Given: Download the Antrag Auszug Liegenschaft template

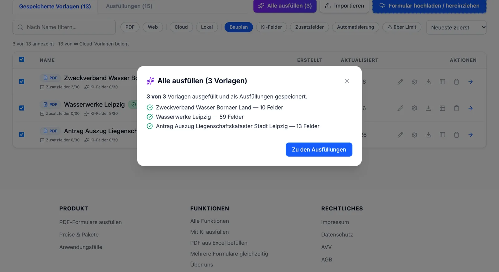Looking at the screenshot, I should click(x=429, y=135).
